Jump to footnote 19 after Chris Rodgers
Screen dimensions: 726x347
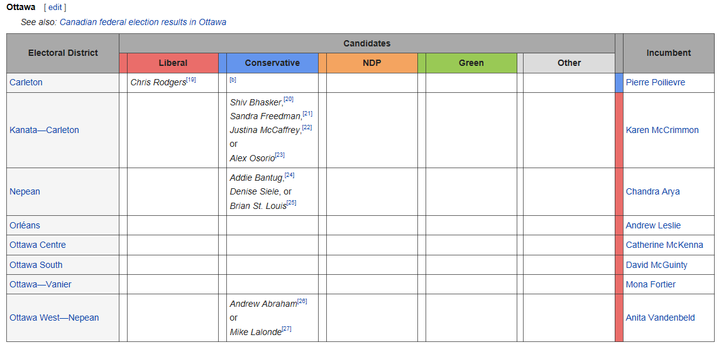[x=191, y=80]
